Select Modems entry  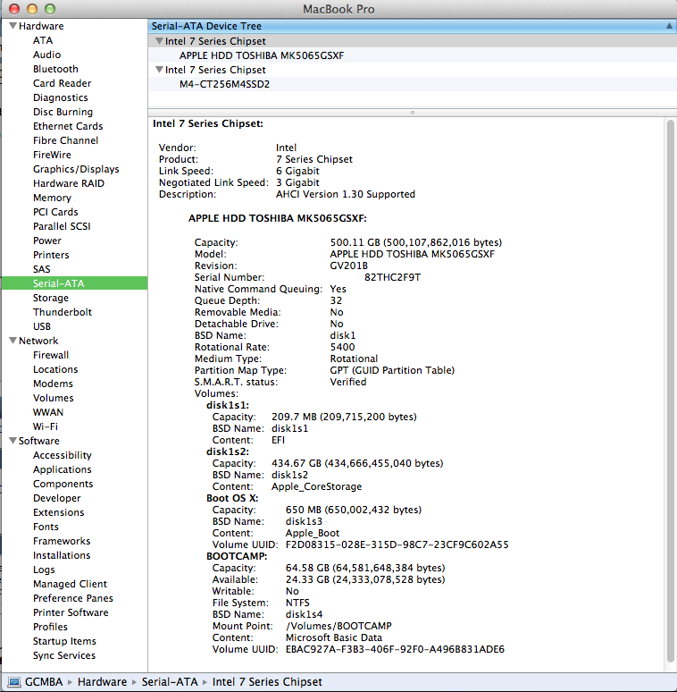coord(53,384)
